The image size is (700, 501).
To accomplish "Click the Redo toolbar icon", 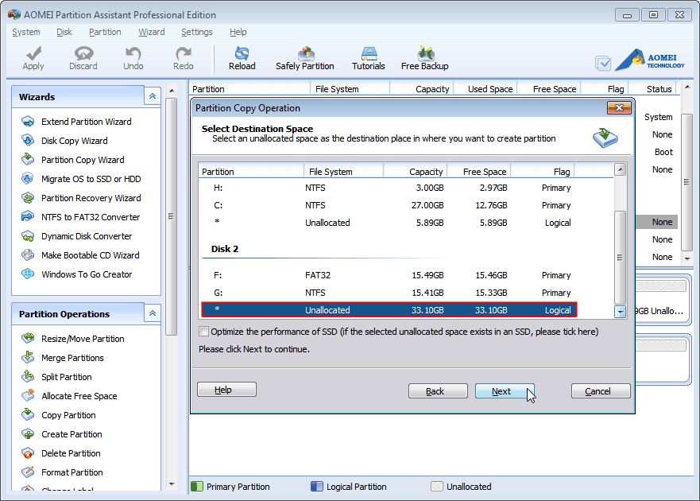I will coord(183,57).
